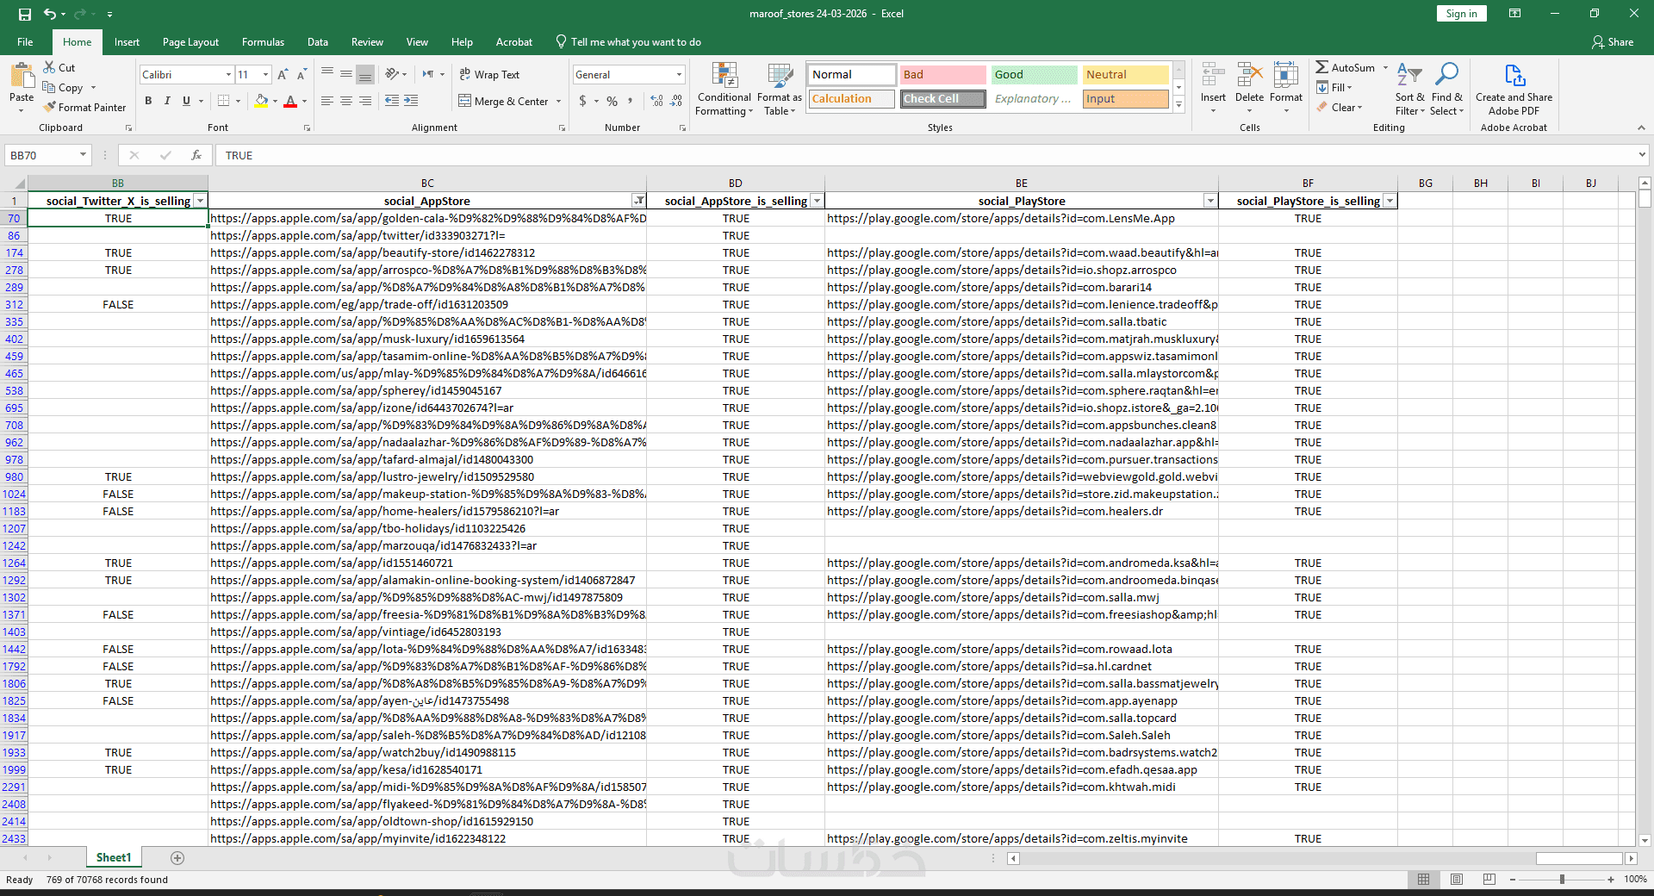The width and height of the screenshot is (1654, 896).
Task: Apply percent style formatting
Action: point(612,101)
